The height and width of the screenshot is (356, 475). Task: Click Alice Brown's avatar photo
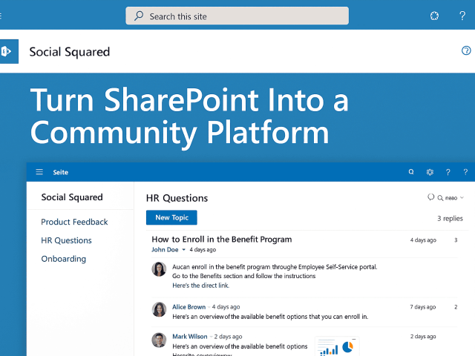point(159,309)
